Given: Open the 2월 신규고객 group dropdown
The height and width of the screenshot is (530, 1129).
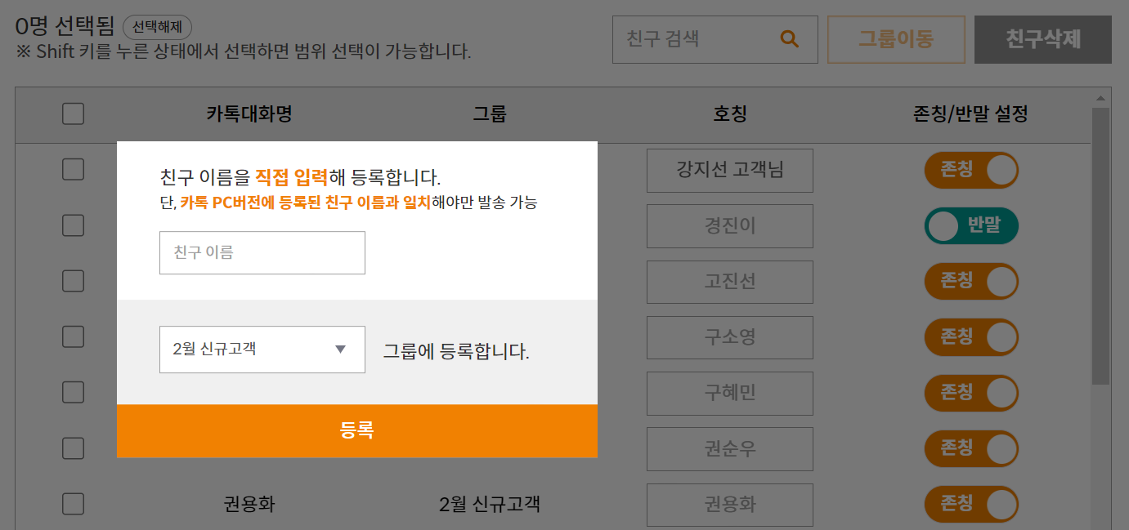Looking at the screenshot, I should 262,350.
